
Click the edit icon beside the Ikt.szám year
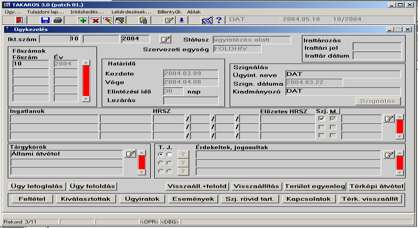165,39
